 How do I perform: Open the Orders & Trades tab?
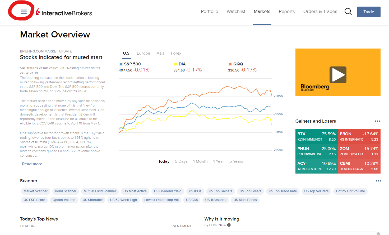pyautogui.click(x=320, y=12)
